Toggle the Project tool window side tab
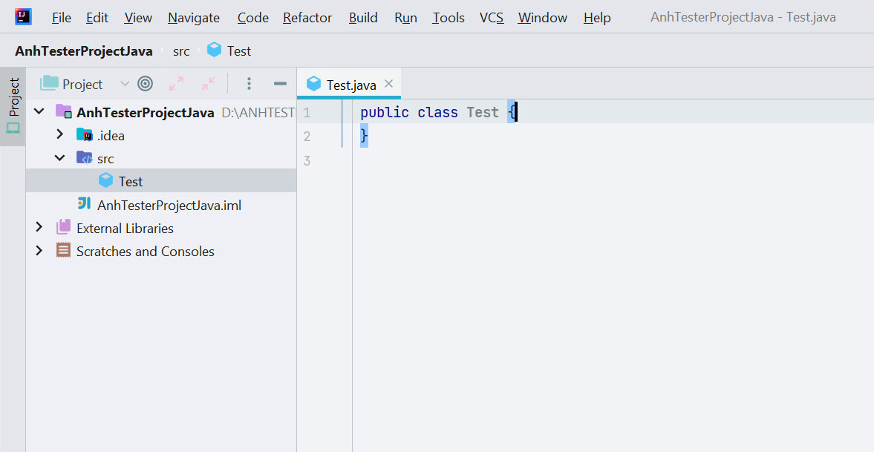Screen dimensions: 874x452 pyautogui.click(x=13, y=106)
